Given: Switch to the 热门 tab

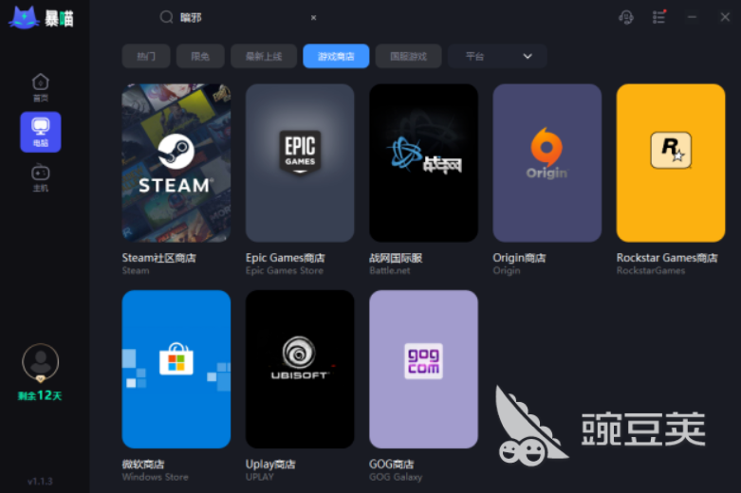Looking at the screenshot, I should point(146,56).
